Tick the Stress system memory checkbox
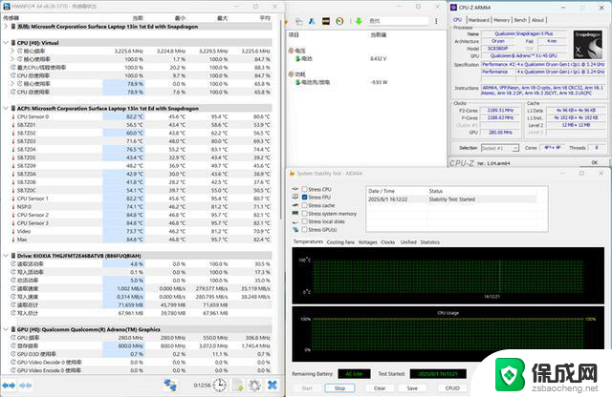The height and width of the screenshot is (397, 612). click(304, 214)
